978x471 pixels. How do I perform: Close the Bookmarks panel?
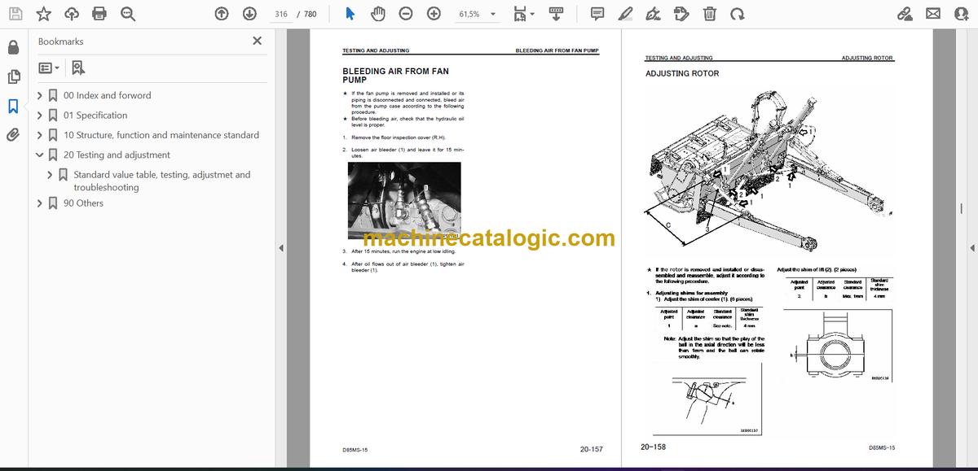(x=257, y=41)
